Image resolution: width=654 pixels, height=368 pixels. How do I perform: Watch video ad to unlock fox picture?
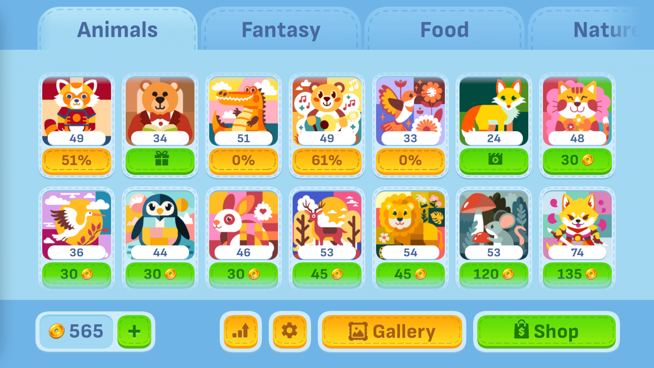click(494, 160)
